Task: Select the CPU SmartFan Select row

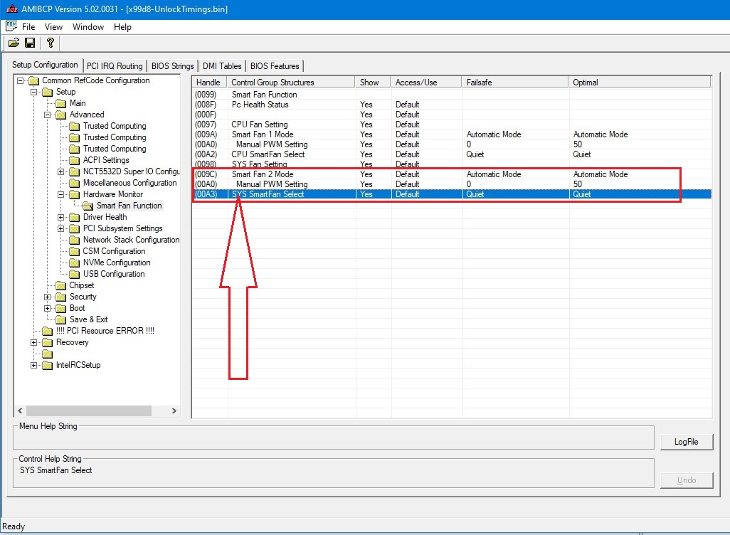Action: (452, 154)
